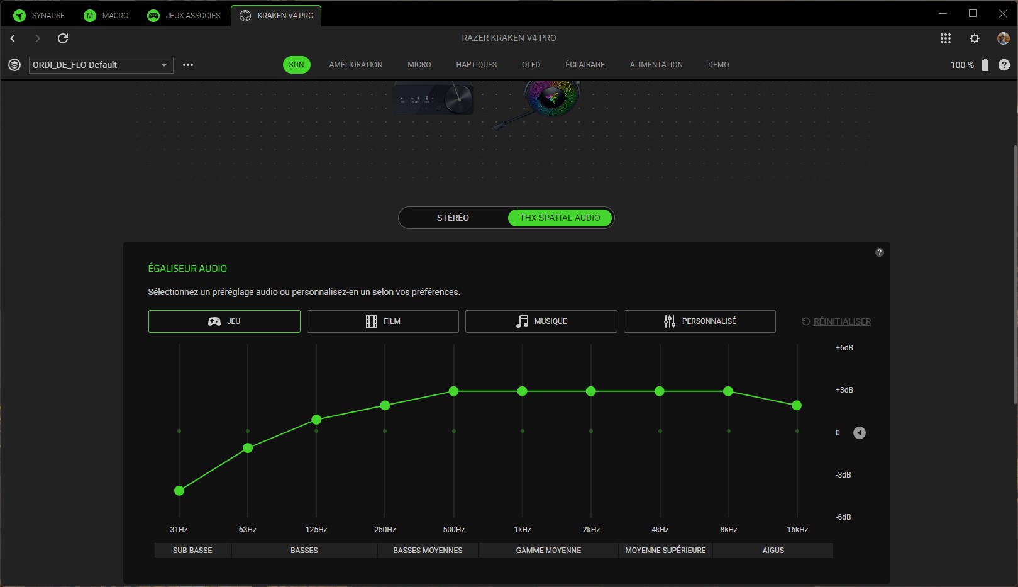Select the Jeu equalizer preset

(224, 321)
